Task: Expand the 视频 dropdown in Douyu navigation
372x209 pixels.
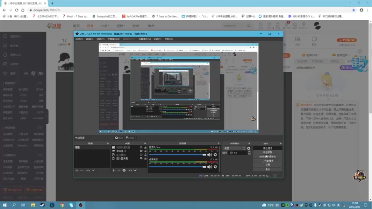Action: click(x=120, y=26)
